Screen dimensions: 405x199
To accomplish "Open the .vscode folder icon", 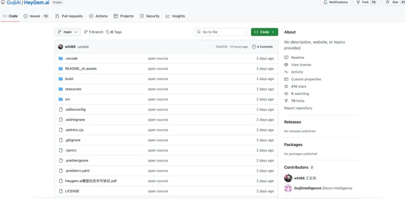I will [61, 58].
